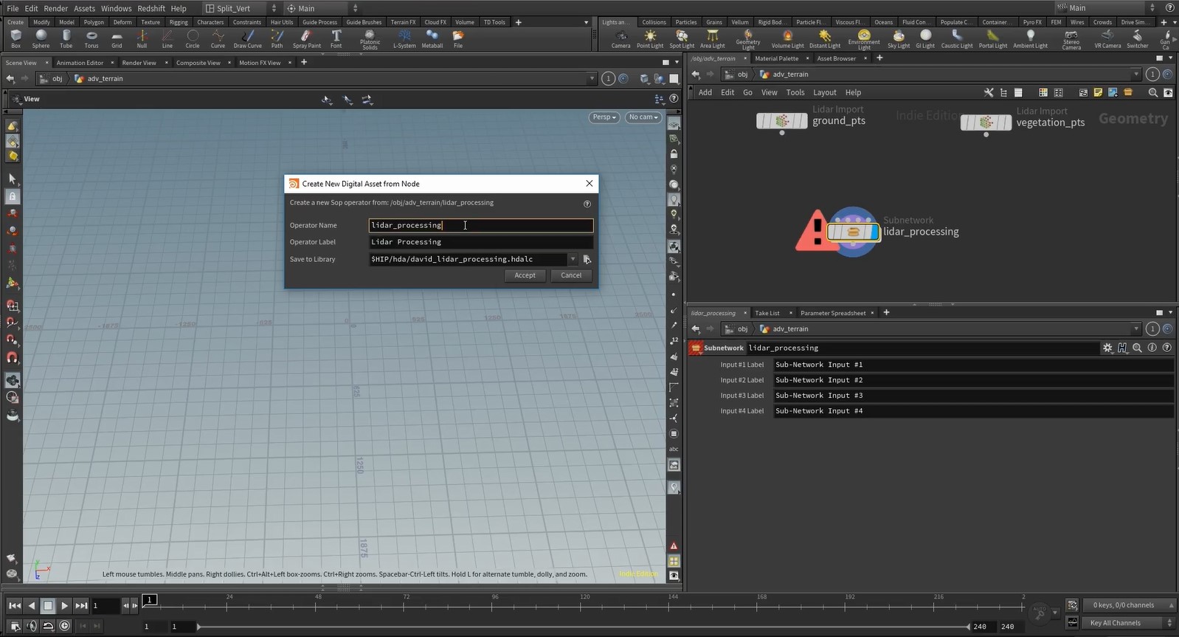Click the L-System shelf tool

(x=404, y=38)
